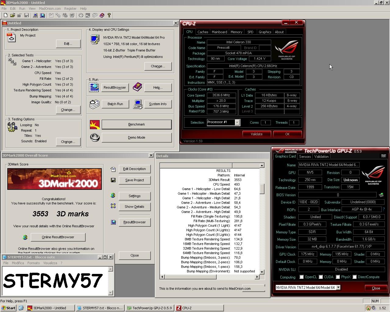Open the Validation tab in GPU-Z
390x312 pixels.
click(x=321, y=157)
